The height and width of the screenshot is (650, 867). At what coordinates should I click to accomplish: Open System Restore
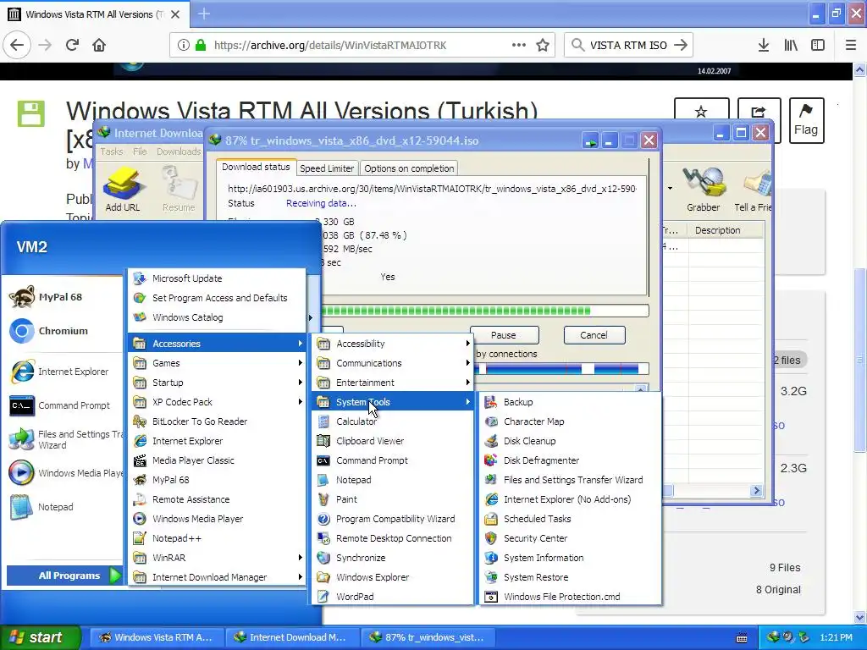570,577
